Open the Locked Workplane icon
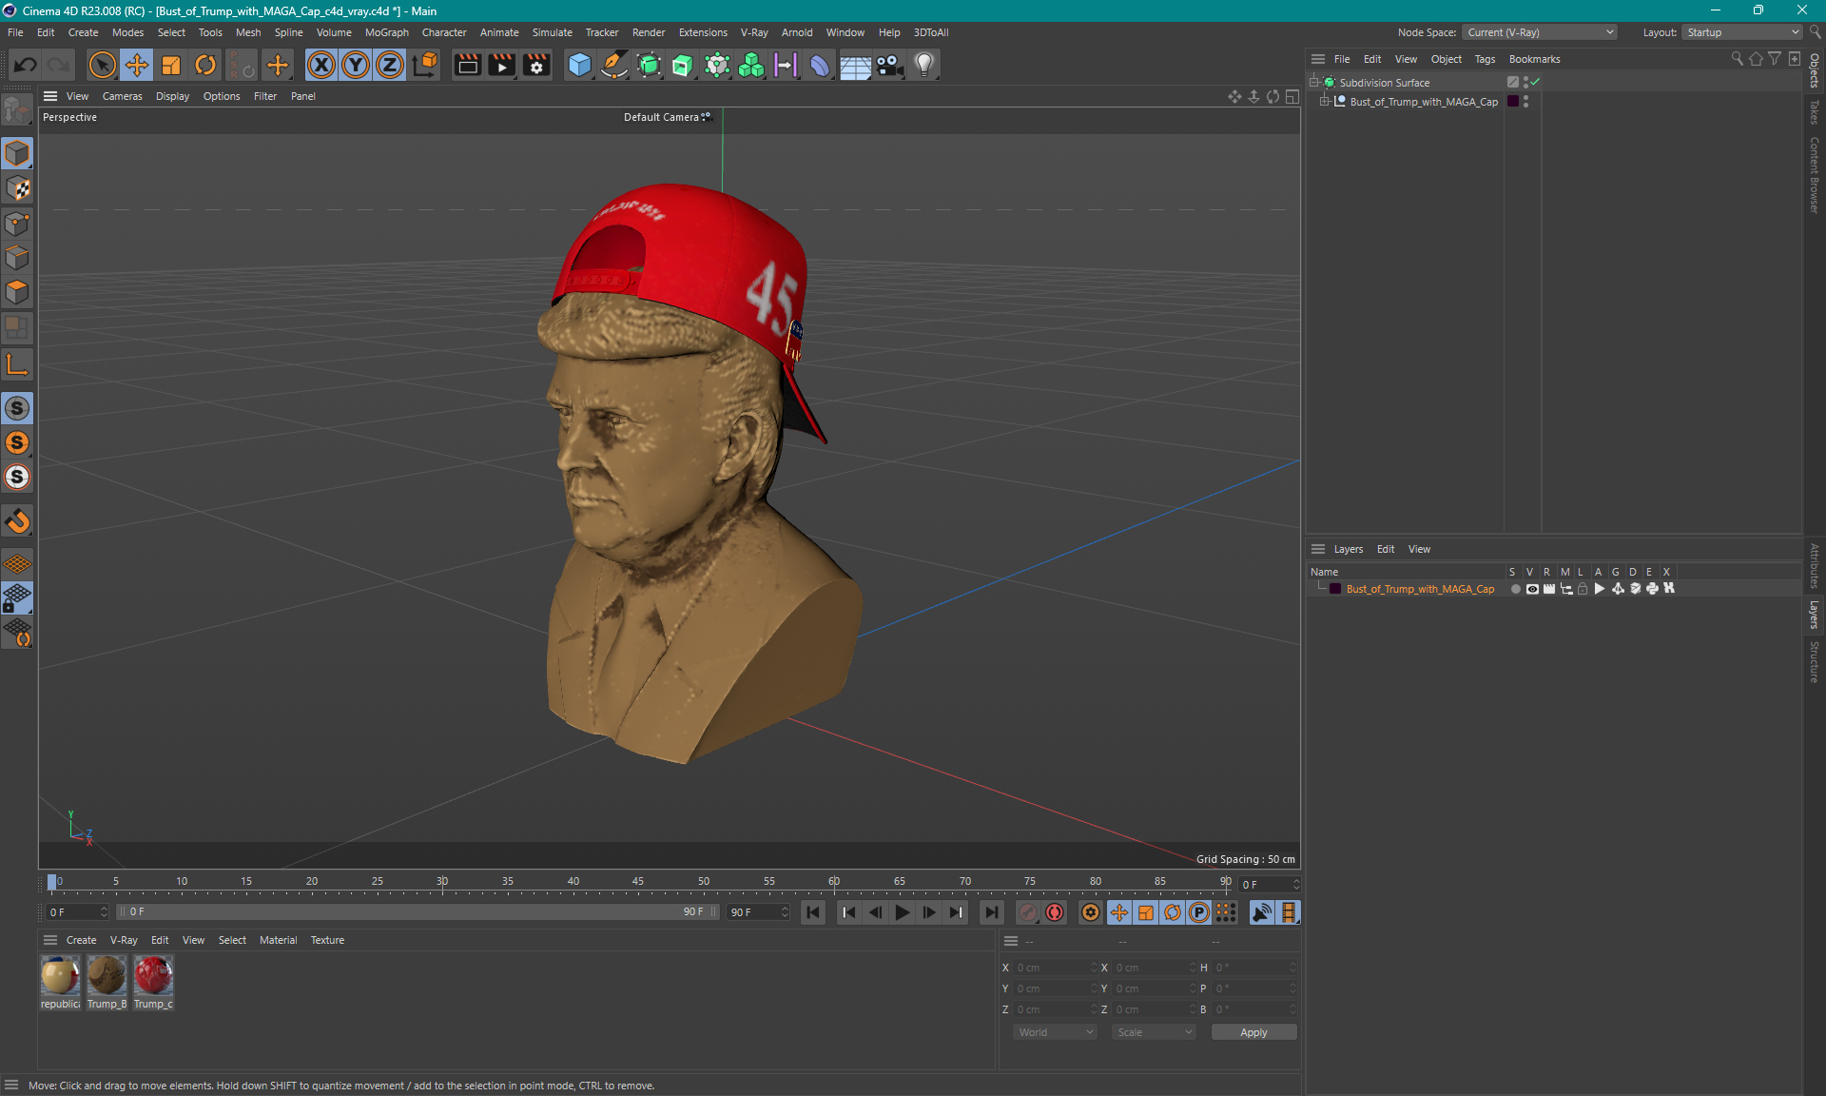The image size is (1826, 1096). [x=17, y=598]
